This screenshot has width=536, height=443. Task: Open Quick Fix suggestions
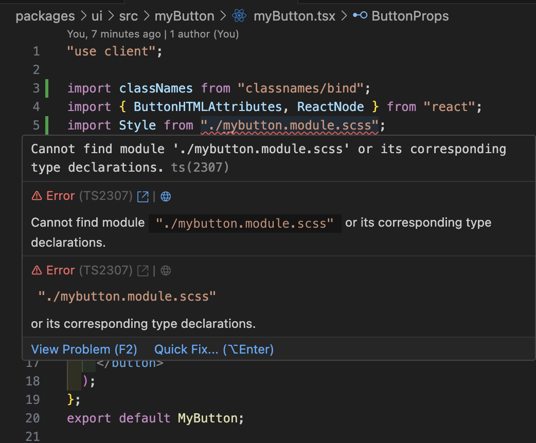[x=213, y=349]
